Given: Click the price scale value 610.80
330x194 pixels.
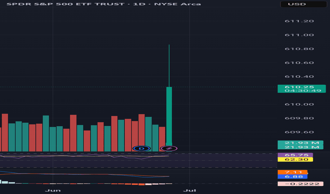Looking at the screenshot, I should (299, 49).
